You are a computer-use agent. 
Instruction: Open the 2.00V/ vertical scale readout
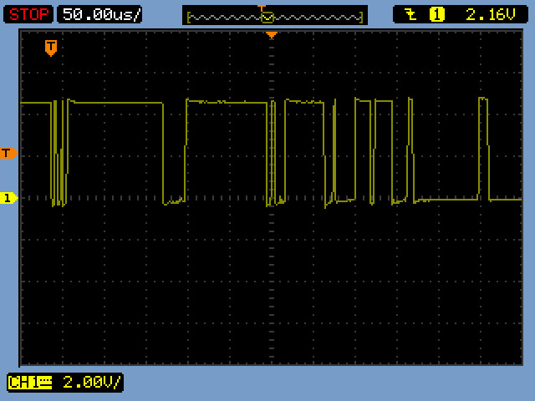(x=92, y=383)
